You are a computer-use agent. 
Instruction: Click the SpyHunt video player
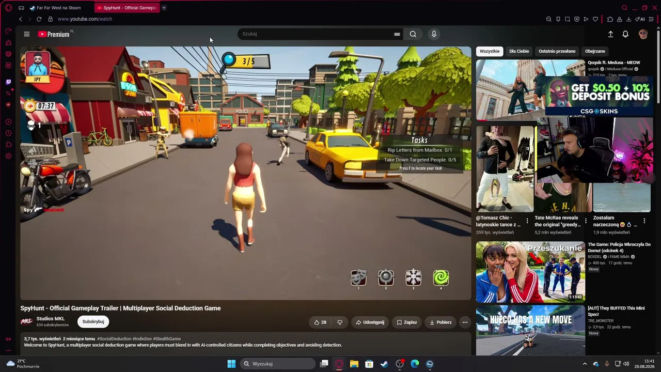pos(246,173)
